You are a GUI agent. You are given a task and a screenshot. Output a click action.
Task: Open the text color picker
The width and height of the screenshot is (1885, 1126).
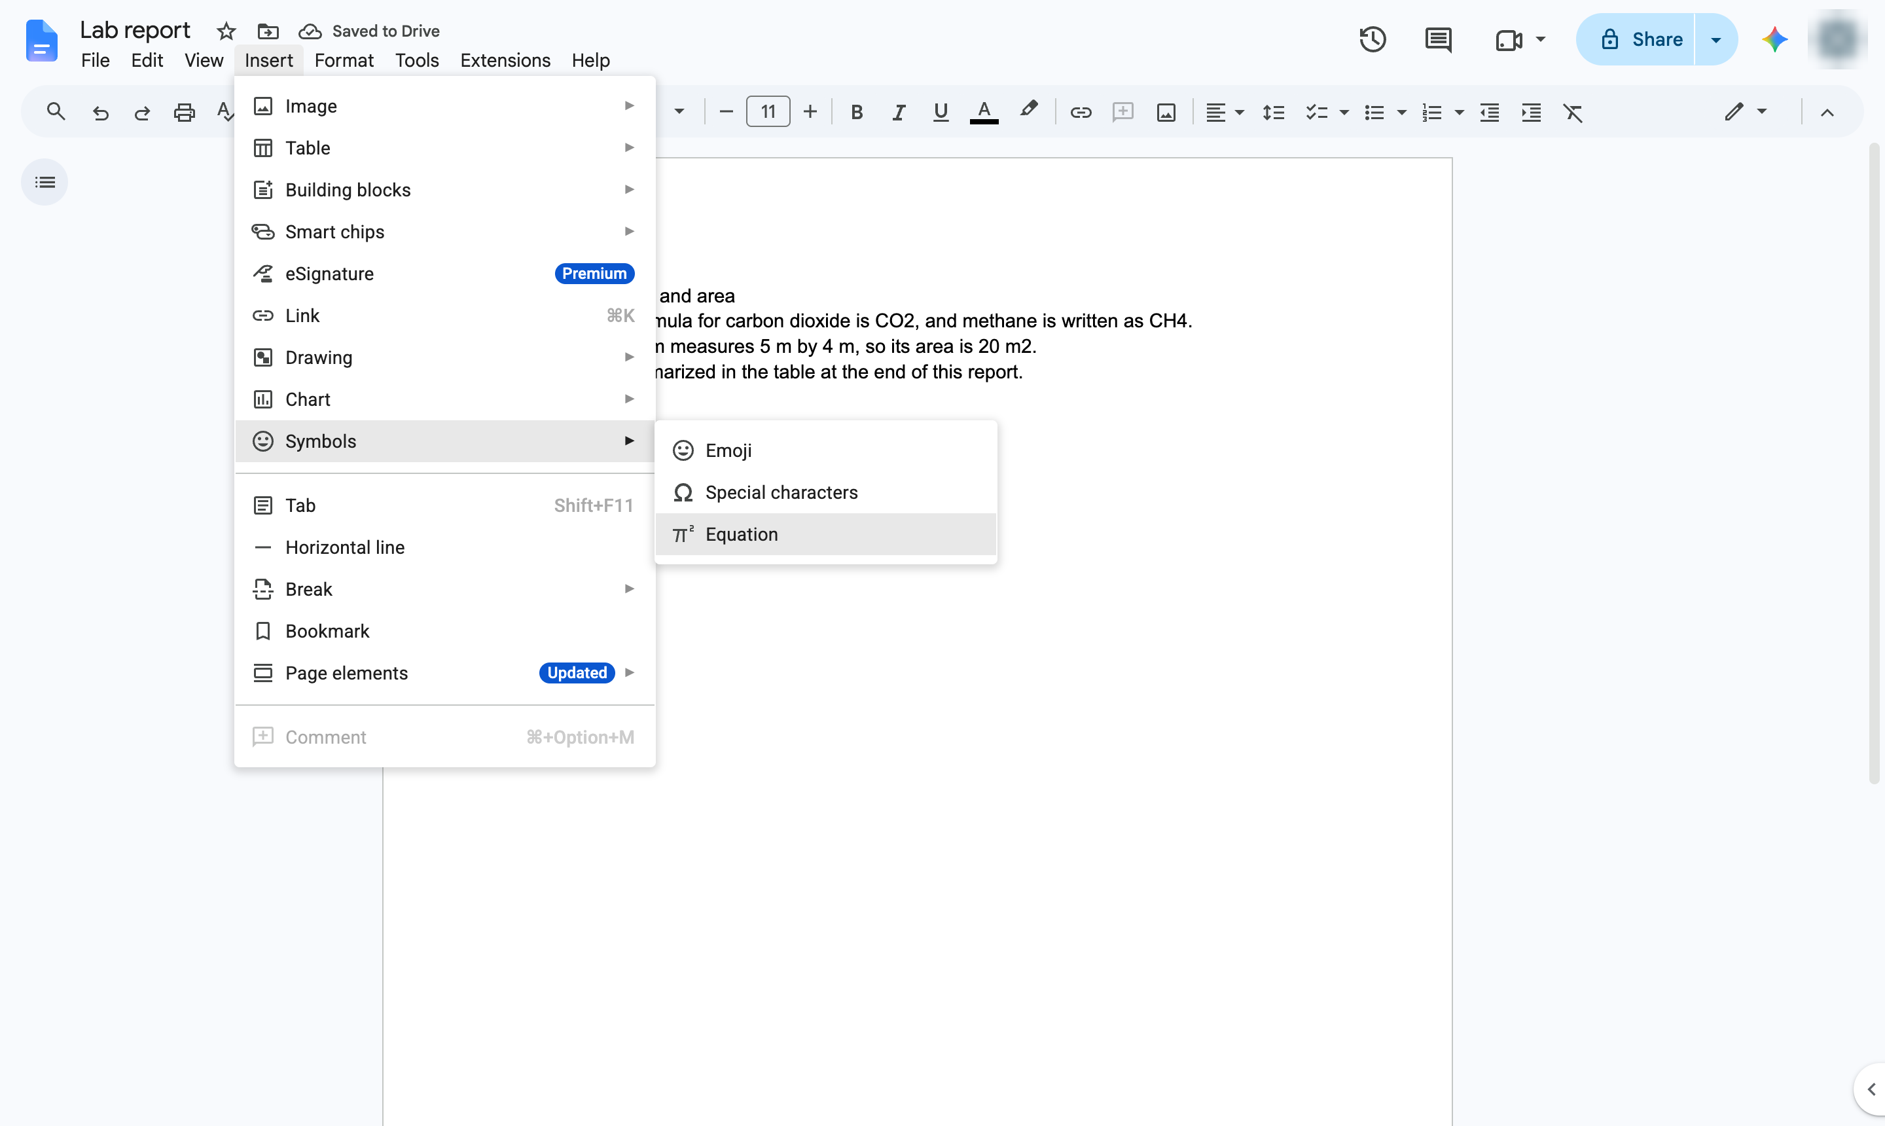pyautogui.click(x=984, y=113)
